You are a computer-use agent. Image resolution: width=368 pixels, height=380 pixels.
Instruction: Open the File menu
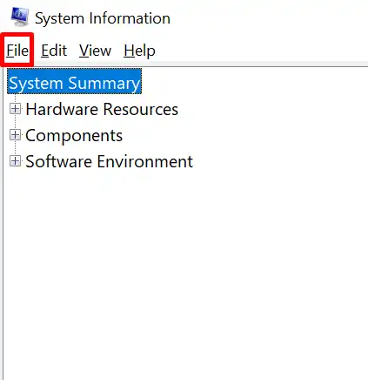(17, 51)
